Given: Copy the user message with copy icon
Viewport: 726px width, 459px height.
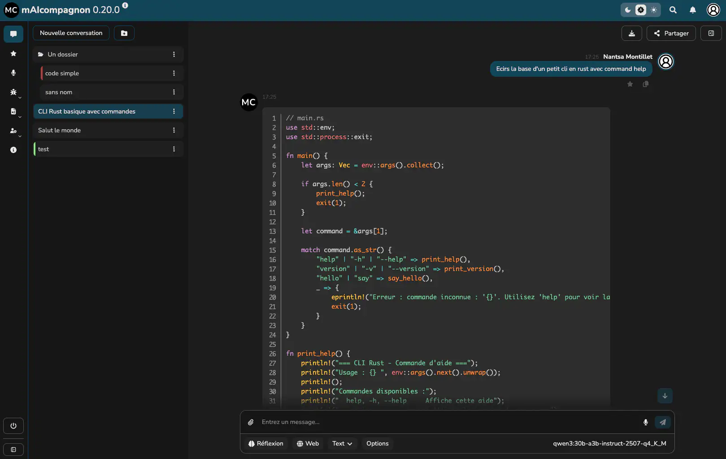Looking at the screenshot, I should 645,84.
